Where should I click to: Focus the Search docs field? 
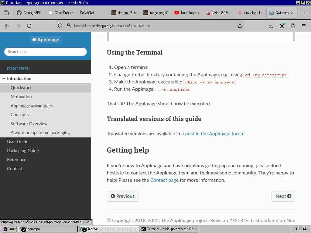pos(46,52)
